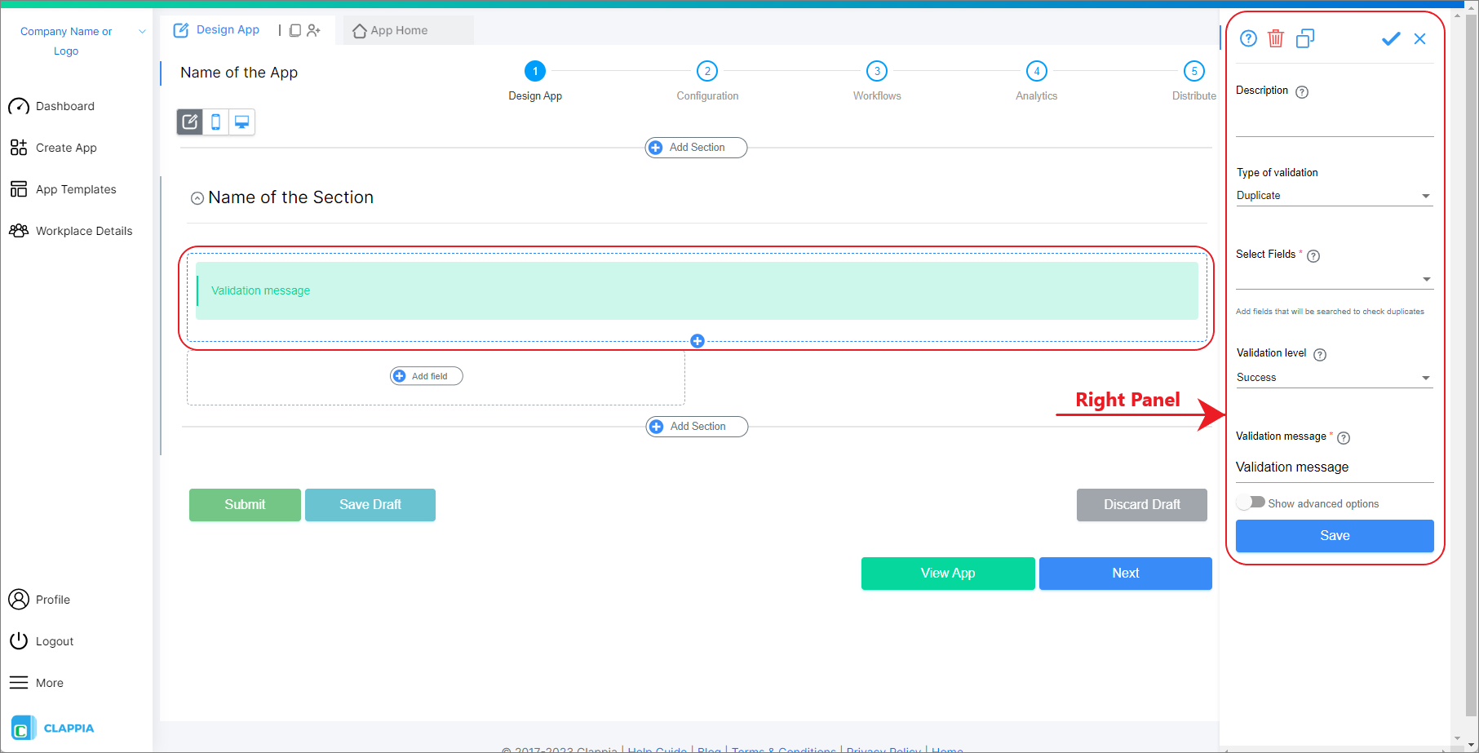The height and width of the screenshot is (753, 1479).
Task: Collapse Name of the Section chevron
Action: pos(197,197)
